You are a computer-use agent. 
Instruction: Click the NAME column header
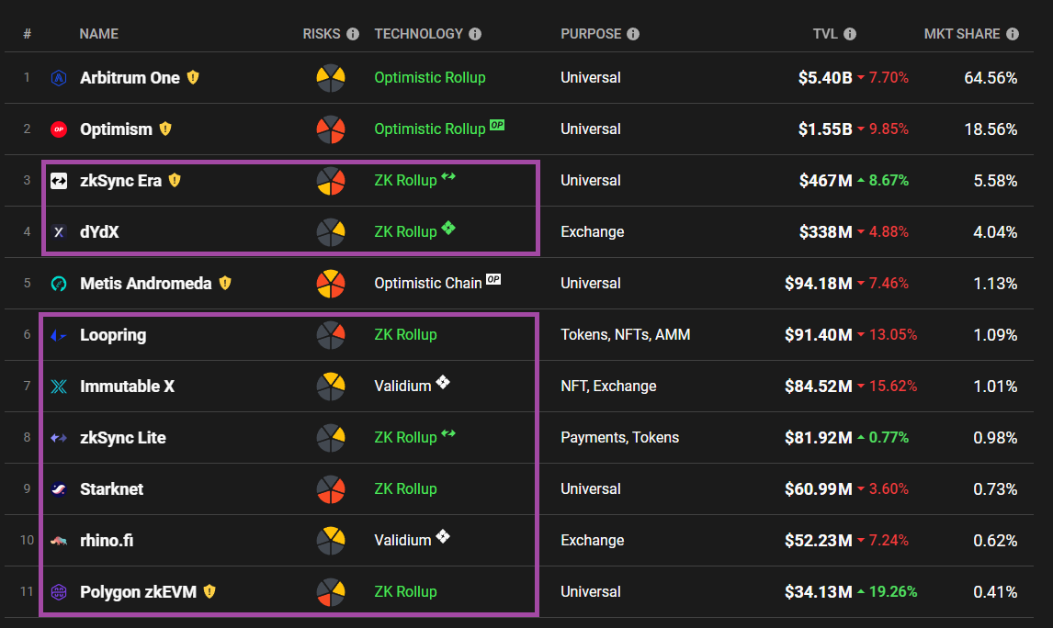point(98,34)
